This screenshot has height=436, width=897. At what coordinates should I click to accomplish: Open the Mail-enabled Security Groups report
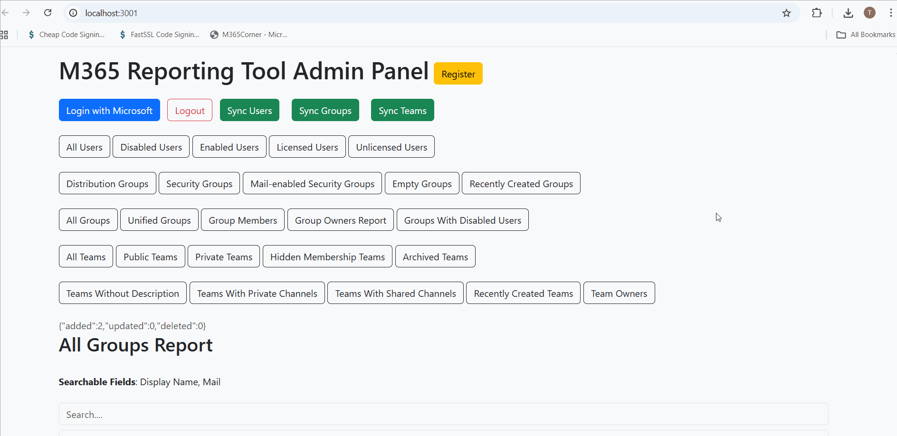point(312,183)
